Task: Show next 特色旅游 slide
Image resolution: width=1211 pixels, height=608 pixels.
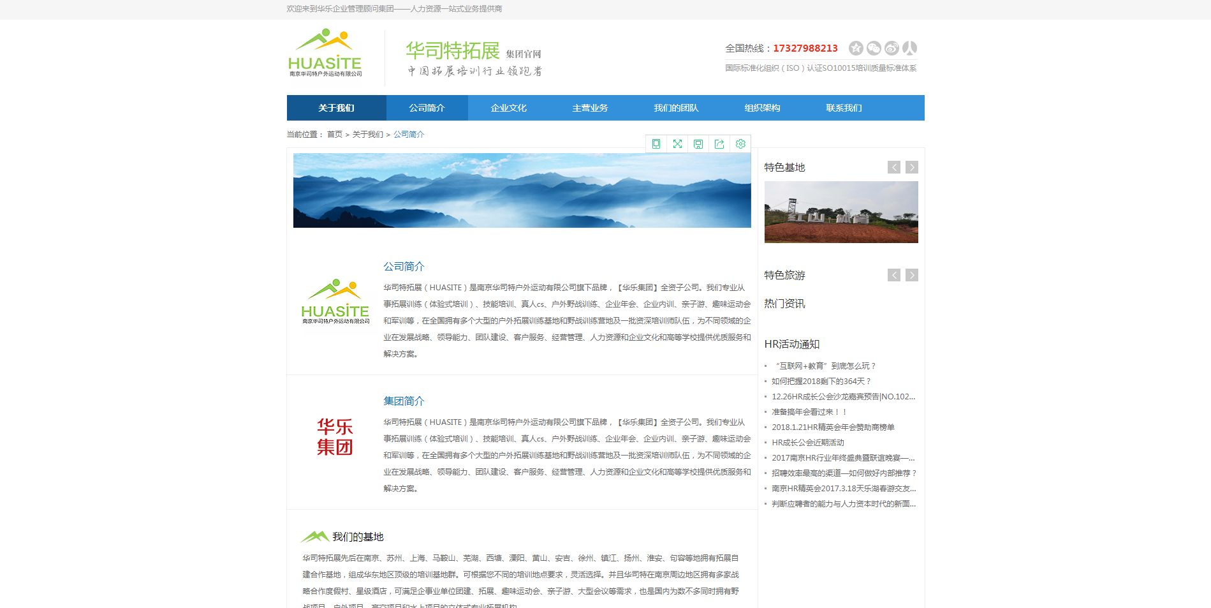Action: tap(912, 275)
